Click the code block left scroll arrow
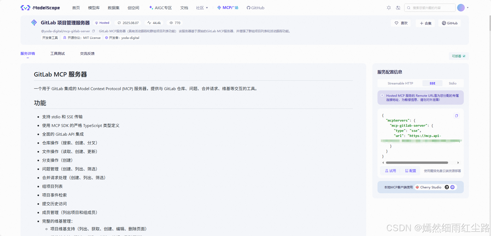 (383, 163)
